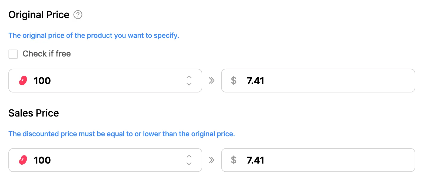The height and width of the screenshot is (186, 425).
Task: Increase Original Price with the up arrow
Action: click(x=189, y=77)
